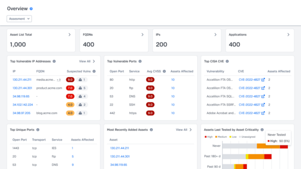301x169 pixels.
Task: Click the Suspected Vulns info icon
Action: click(x=94, y=71)
